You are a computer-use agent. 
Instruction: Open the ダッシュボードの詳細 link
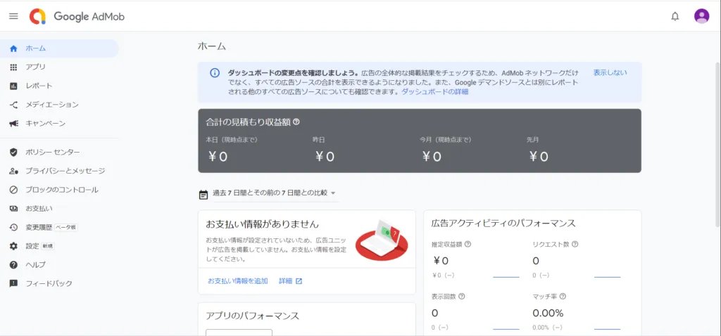click(434, 92)
